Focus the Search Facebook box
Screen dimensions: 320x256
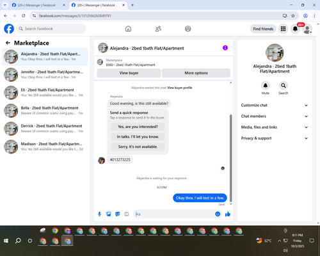tap(51, 29)
